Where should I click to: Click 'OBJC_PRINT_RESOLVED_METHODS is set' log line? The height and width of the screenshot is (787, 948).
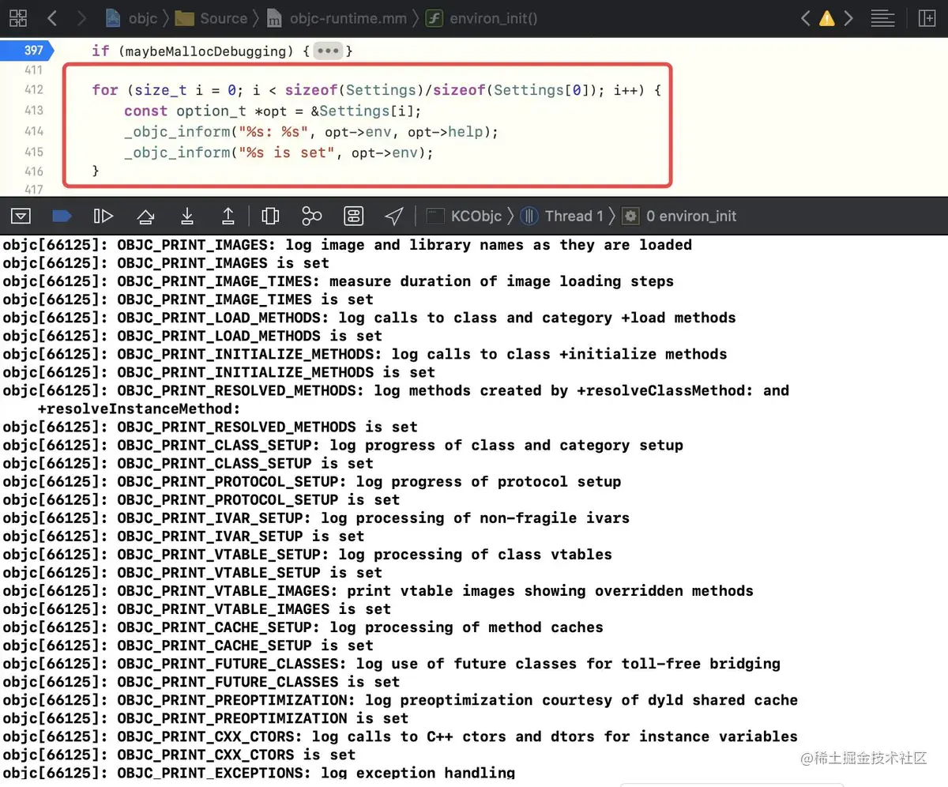(x=210, y=427)
